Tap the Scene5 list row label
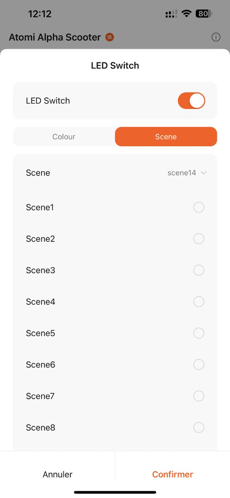 [x=40, y=333]
